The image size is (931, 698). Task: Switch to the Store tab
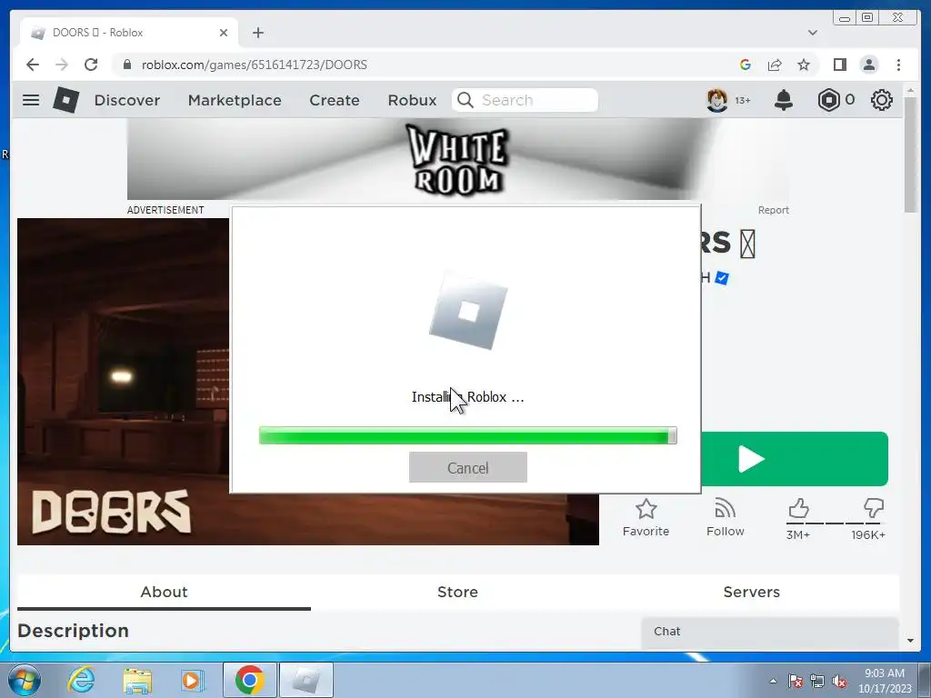coord(458,593)
